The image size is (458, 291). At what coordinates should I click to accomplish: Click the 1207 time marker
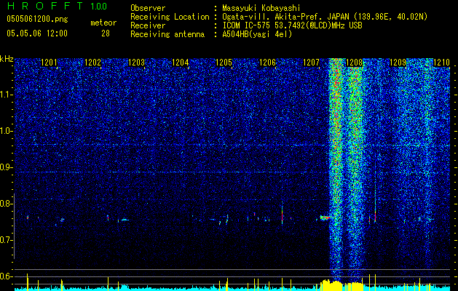click(312, 63)
